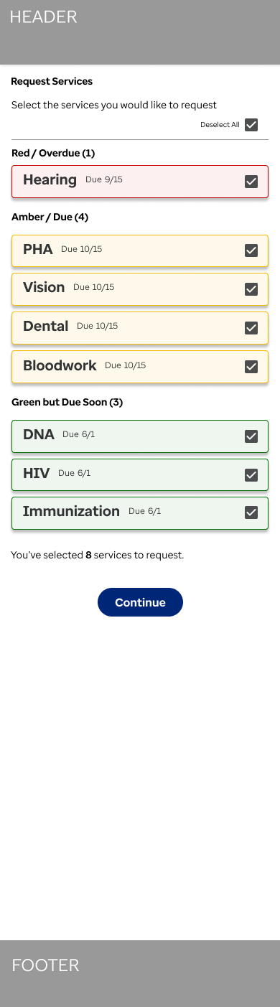Uncheck the Deselect All checkbox
This screenshot has height=1007, width=280.
tap(251, 125)
